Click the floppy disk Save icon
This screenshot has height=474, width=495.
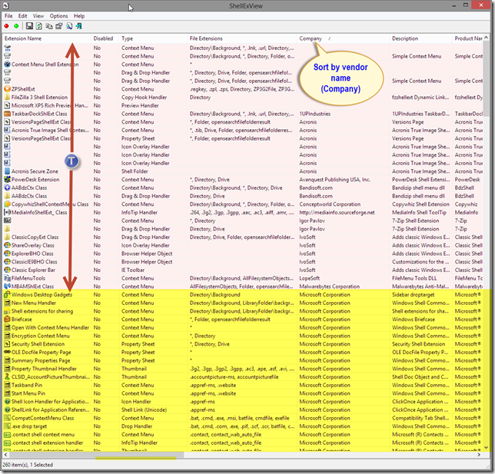tap(28, 26)
